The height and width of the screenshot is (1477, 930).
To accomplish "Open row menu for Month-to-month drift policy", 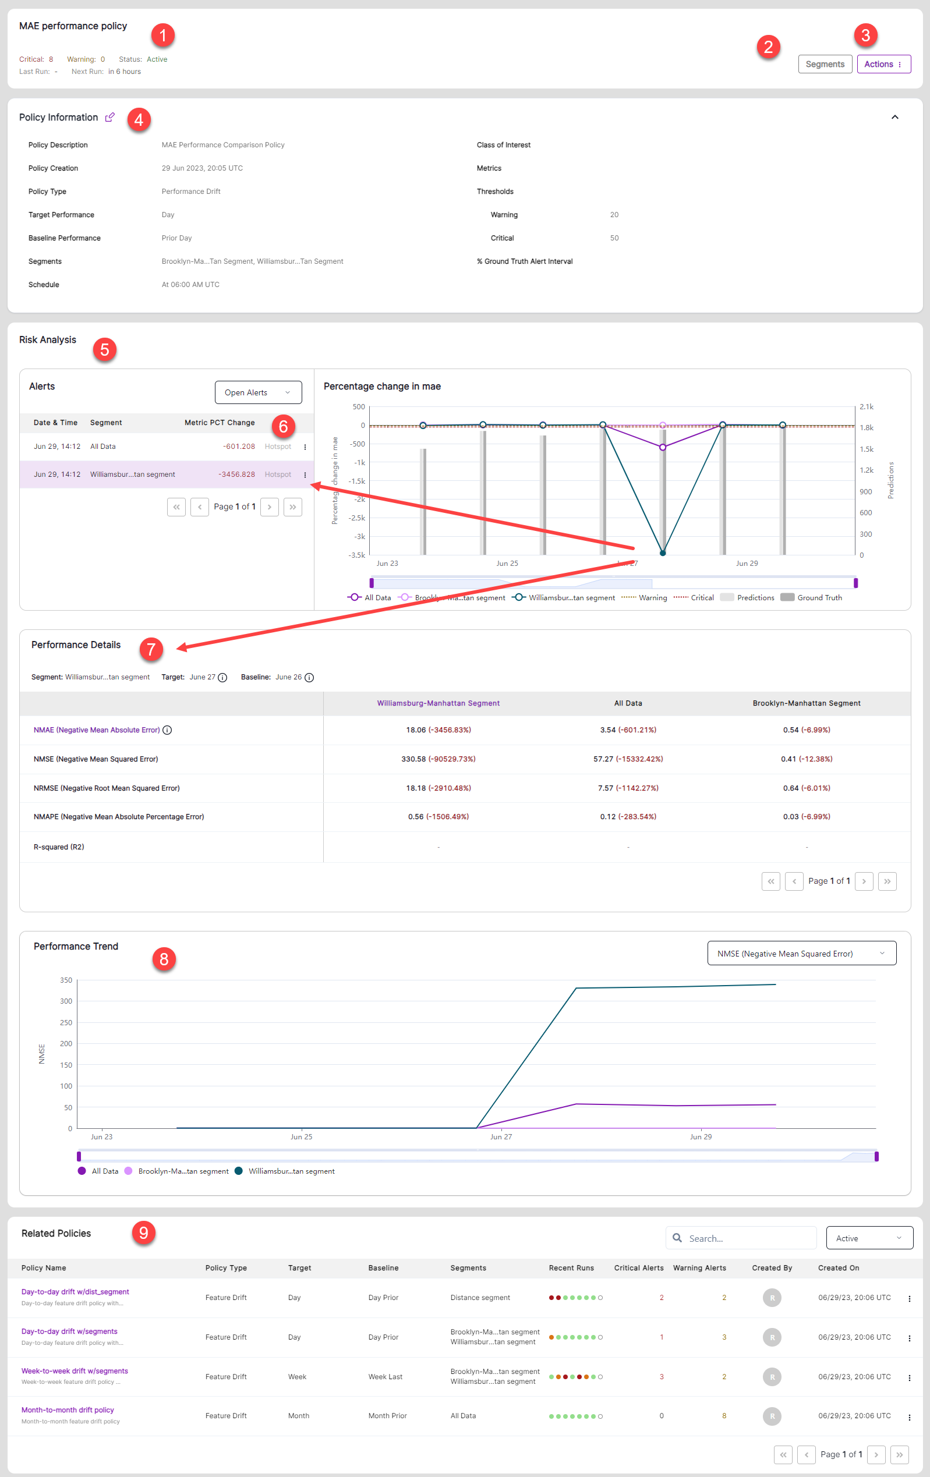I will coord(909,1418).
